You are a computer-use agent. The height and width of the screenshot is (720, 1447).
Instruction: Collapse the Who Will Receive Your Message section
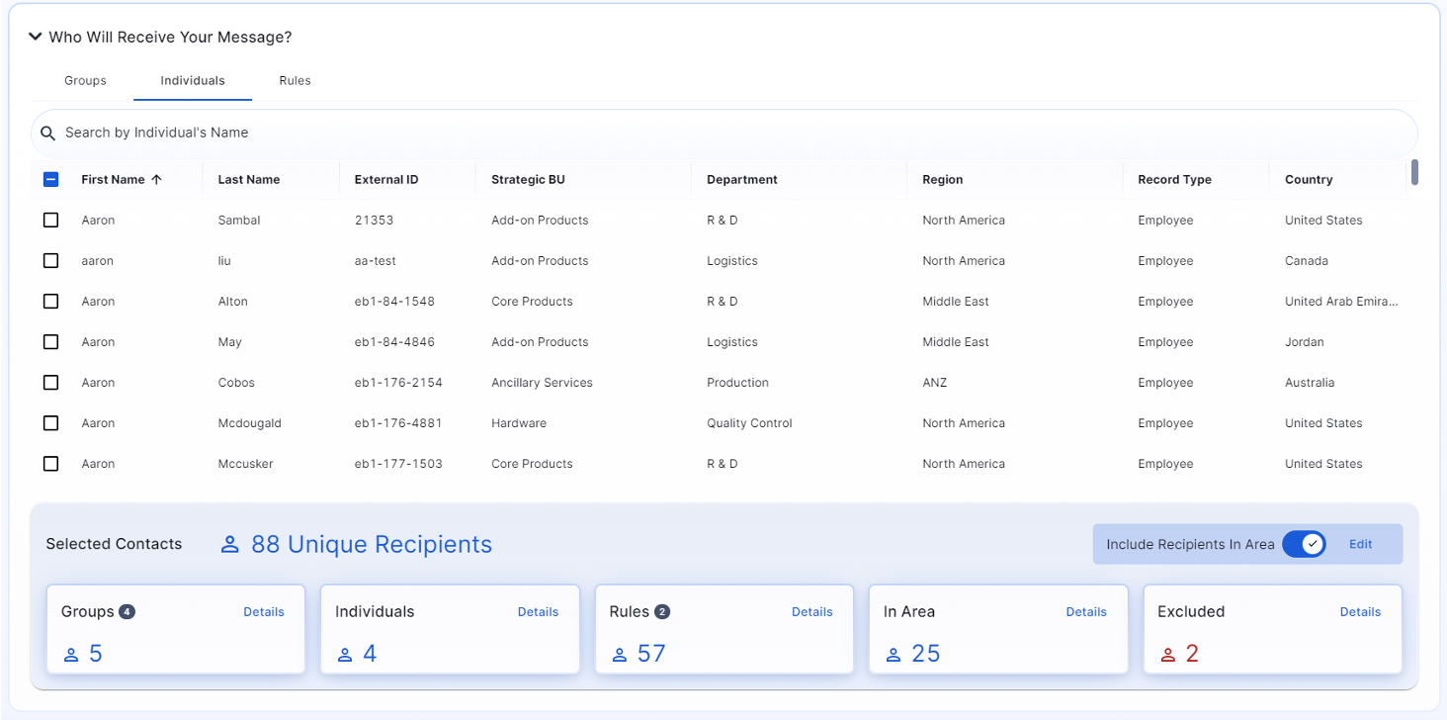[36, 38]
